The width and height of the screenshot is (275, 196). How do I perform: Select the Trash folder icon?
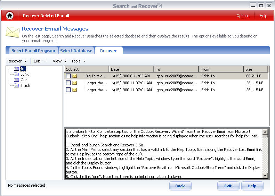16,85
